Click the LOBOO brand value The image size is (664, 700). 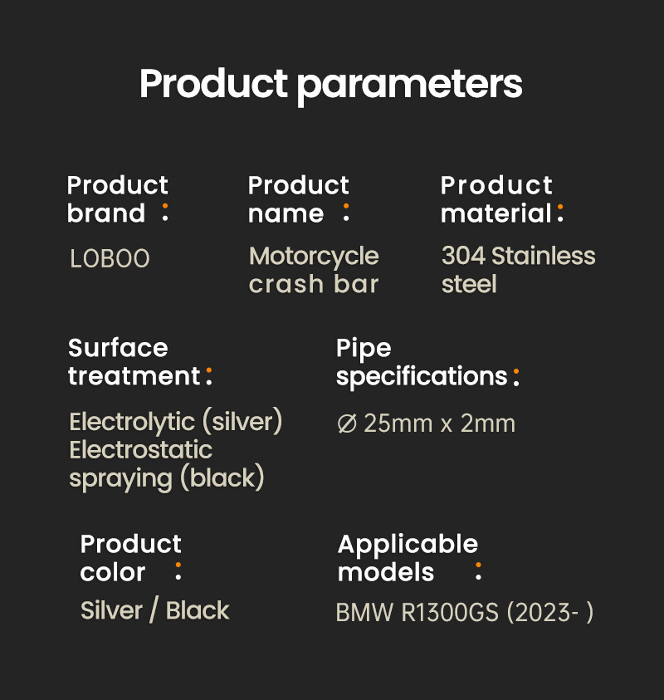[110, 259]
